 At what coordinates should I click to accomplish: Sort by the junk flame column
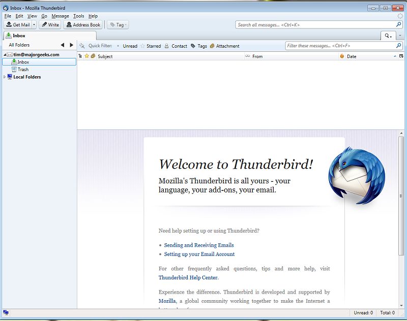tap(342, 56)
